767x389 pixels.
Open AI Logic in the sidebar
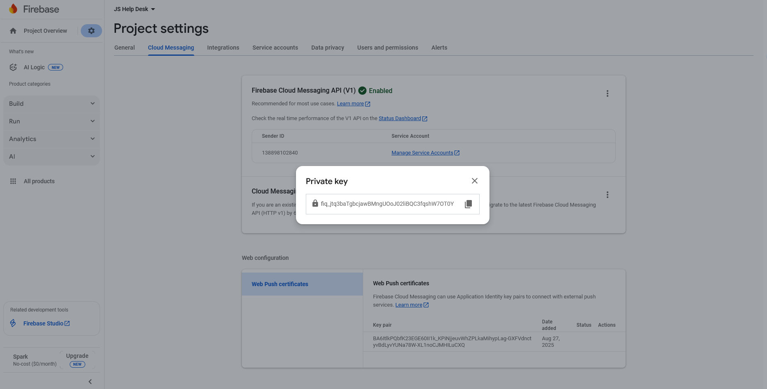pyautogui.click(x=34, y=67)
